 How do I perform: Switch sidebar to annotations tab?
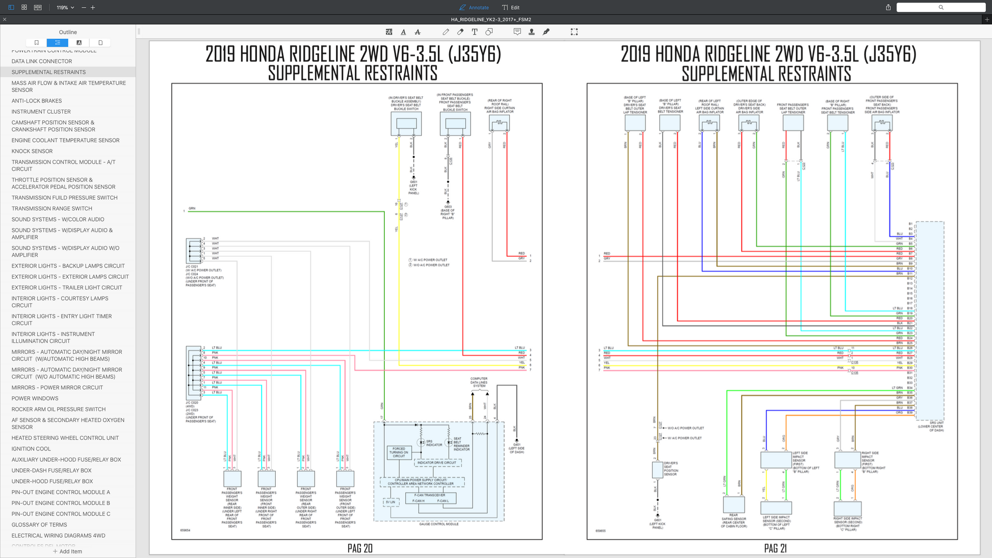79,43
